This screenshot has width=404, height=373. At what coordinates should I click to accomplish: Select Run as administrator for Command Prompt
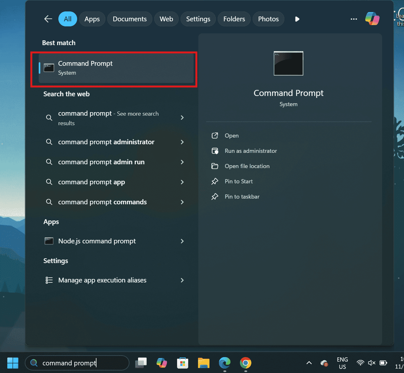click(250, 151)
